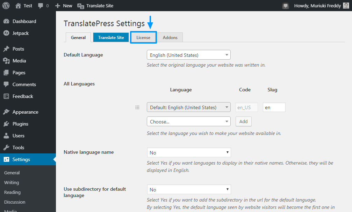The height and width of the screenshot is (212, 352).
Task: Grab the language row drag handle
Action: click(137, 107)
